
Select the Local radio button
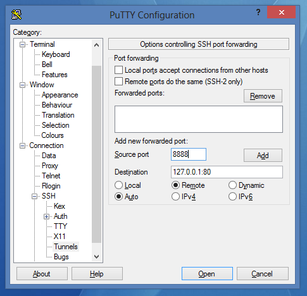tap(118, 185)
